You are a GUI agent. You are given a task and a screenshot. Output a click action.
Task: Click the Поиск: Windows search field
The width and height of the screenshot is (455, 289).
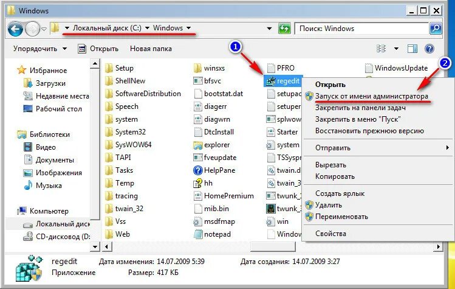pos(361,29)
